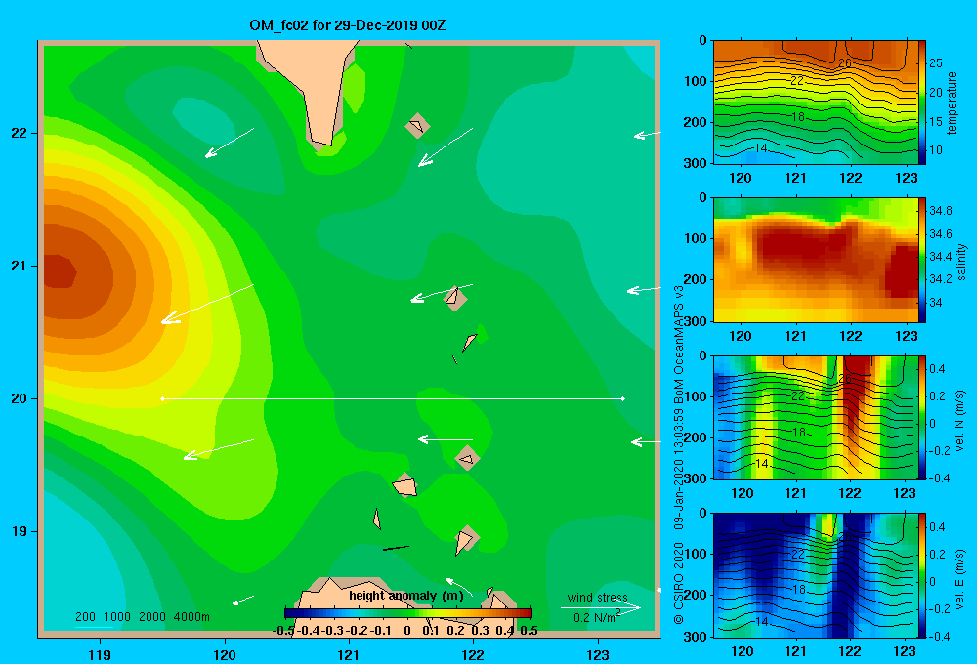This screenshot has width=977, height=664.
Task: Click the -0.4 tick on vel. E colorbar
Action: (x=940, y=636)
